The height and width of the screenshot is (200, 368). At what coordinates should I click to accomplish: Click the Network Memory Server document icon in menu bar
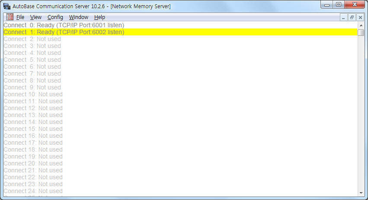click(10, 17)
